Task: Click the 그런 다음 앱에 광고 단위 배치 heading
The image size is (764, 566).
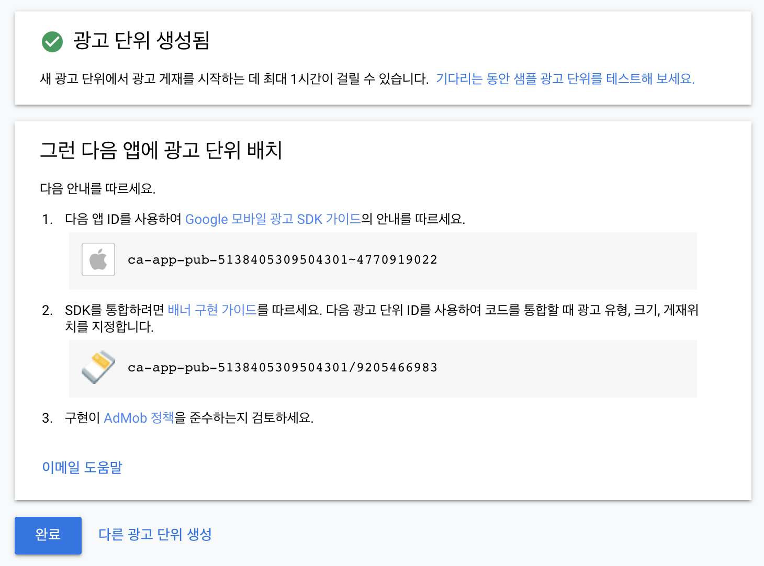Action: click(x=161, y=150)
